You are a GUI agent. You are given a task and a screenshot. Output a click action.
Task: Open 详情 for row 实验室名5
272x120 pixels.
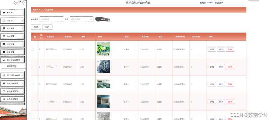[x=212, y=102]
